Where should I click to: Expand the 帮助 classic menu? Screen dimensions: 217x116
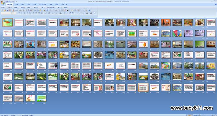pyautogui.click(x=66, y=8)
